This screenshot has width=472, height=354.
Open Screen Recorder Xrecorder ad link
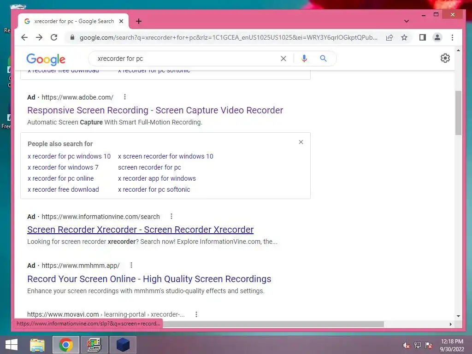(x=140, y=230)
